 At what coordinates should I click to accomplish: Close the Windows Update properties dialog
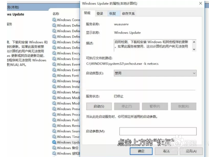coord(200,3)
